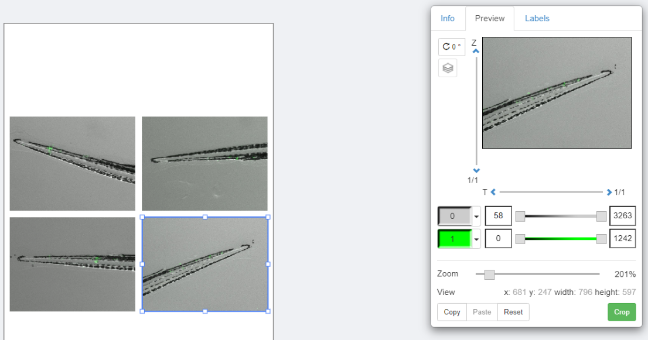Image resolution: width=648 pixels, height=340 pixels.
Task: Click the Z up arrow
Action: click(476, 51)
